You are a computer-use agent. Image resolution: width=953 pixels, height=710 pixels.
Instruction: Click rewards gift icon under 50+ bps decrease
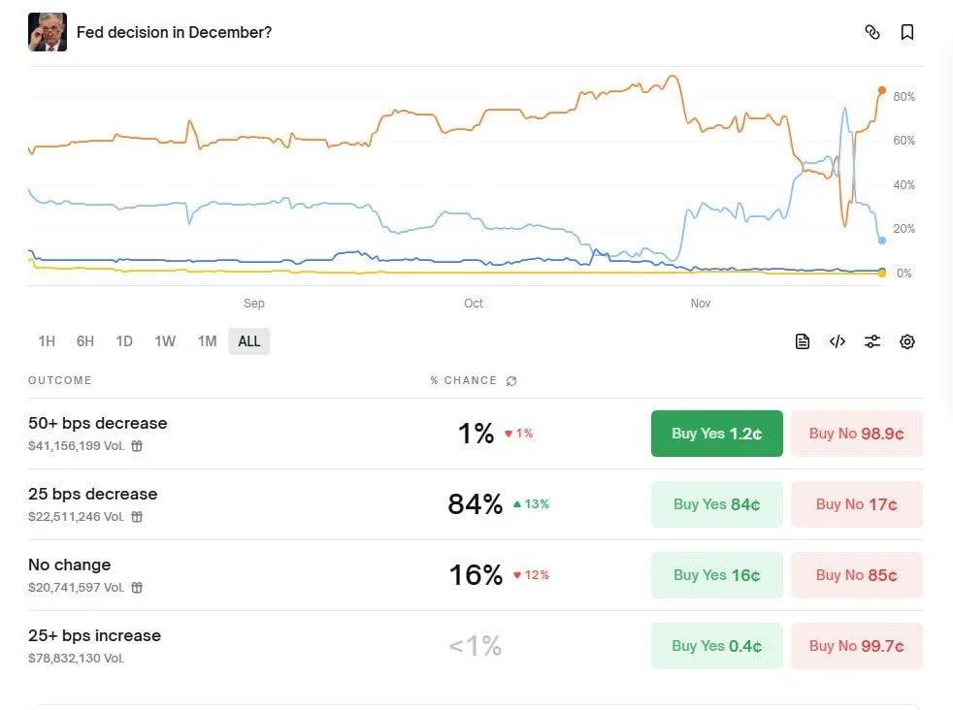137,446
